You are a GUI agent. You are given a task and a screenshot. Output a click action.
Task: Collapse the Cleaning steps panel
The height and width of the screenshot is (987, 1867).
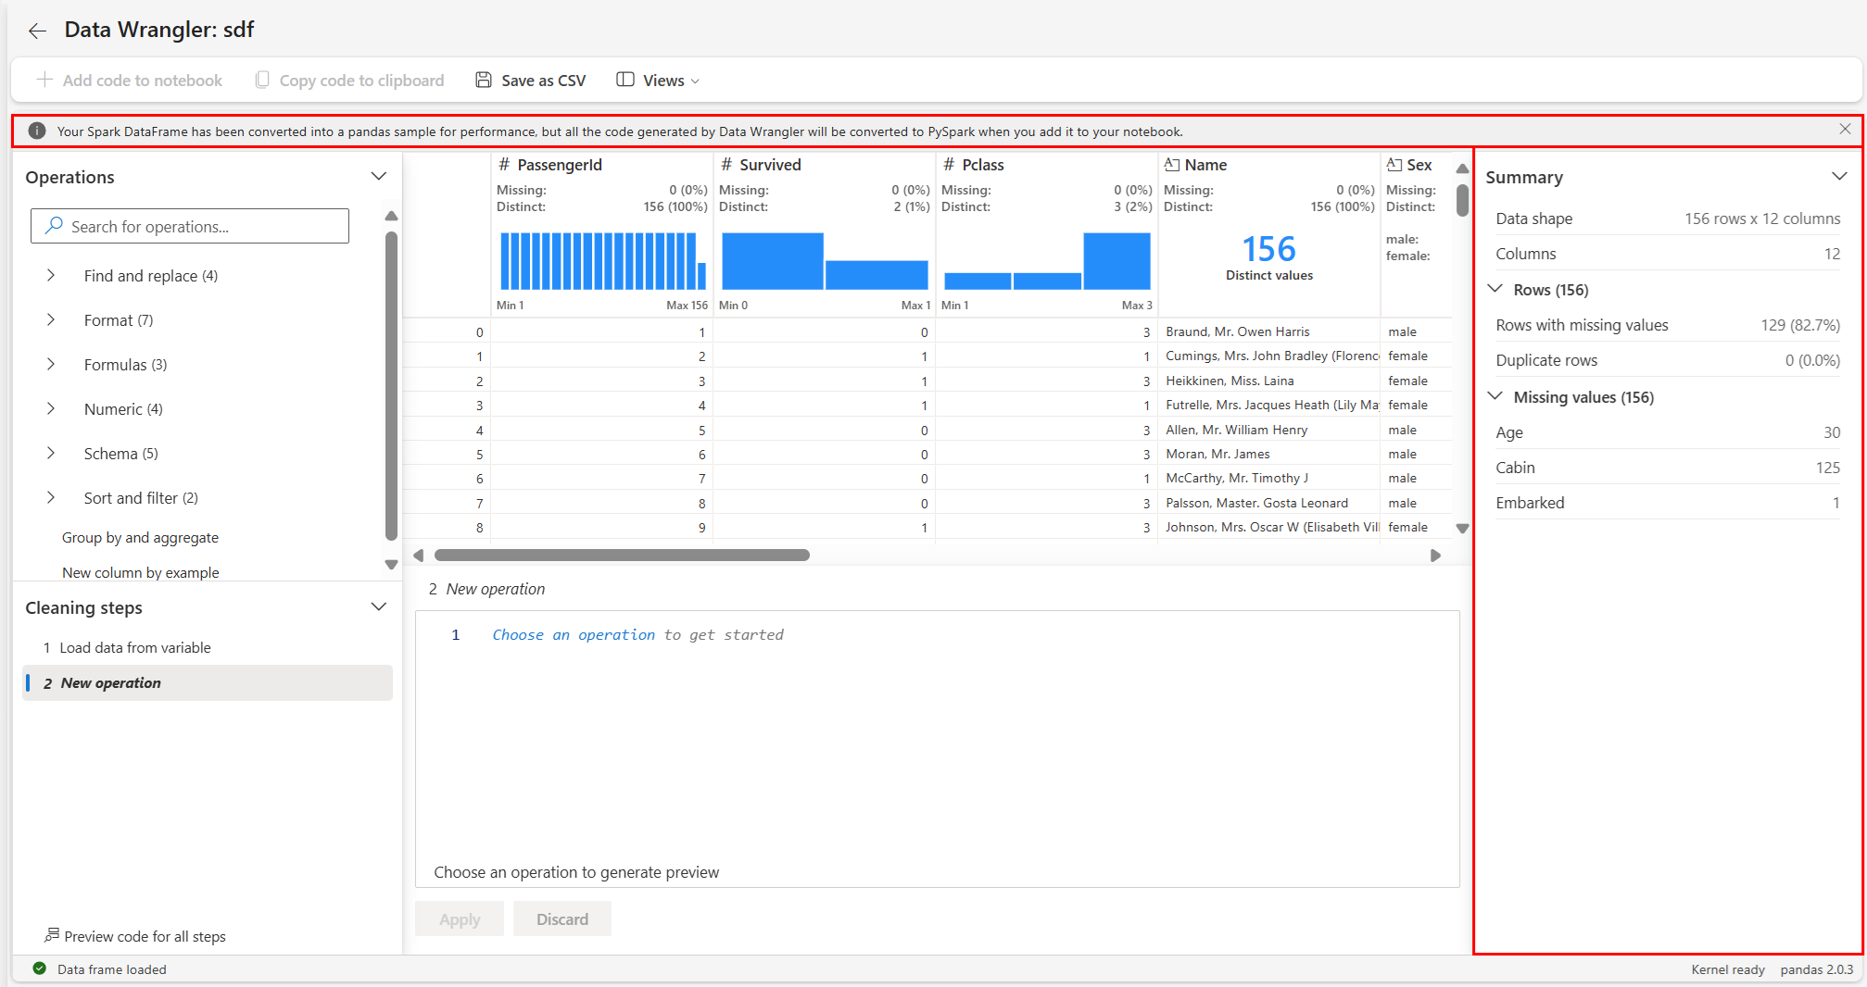click(x=378, y=606)
